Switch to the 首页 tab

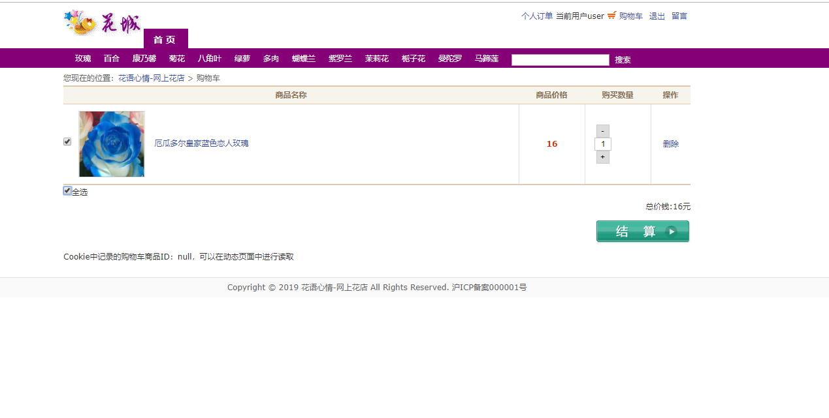[165, 39]
